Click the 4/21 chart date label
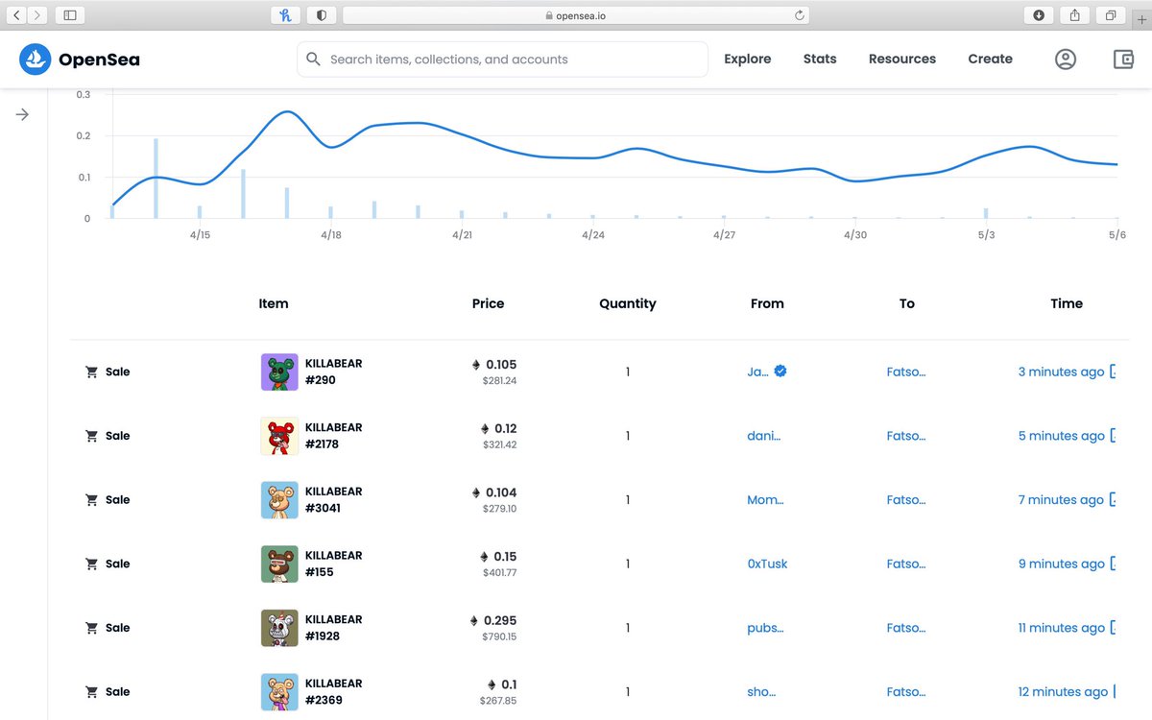Image resolution: width=1152 pixels, height=720 pixels. [x=462, y=235]
